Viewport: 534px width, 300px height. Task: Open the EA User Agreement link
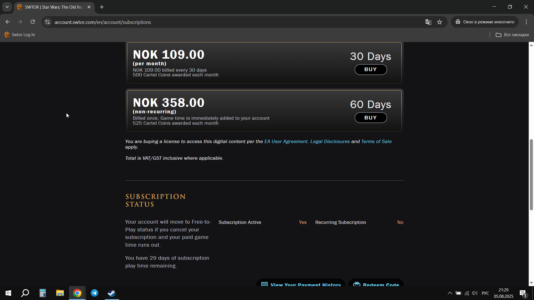click(x=286, y=142)
